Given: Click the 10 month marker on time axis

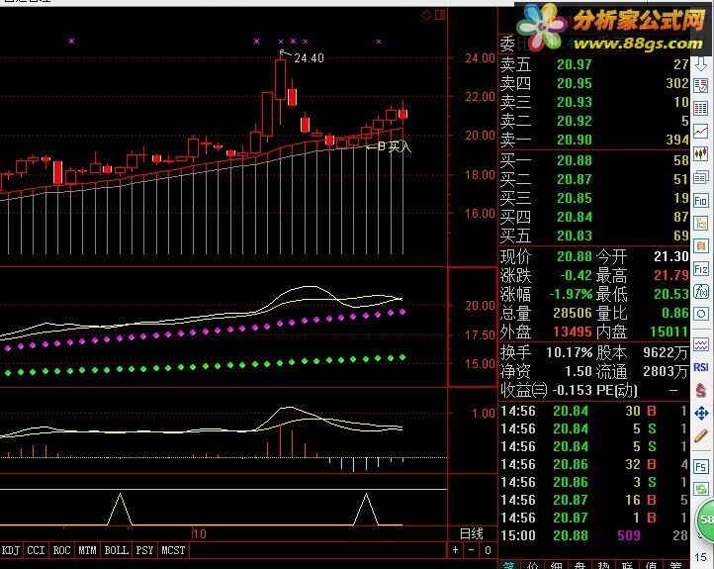Looking at the screenshot, I should click(200, 534).
